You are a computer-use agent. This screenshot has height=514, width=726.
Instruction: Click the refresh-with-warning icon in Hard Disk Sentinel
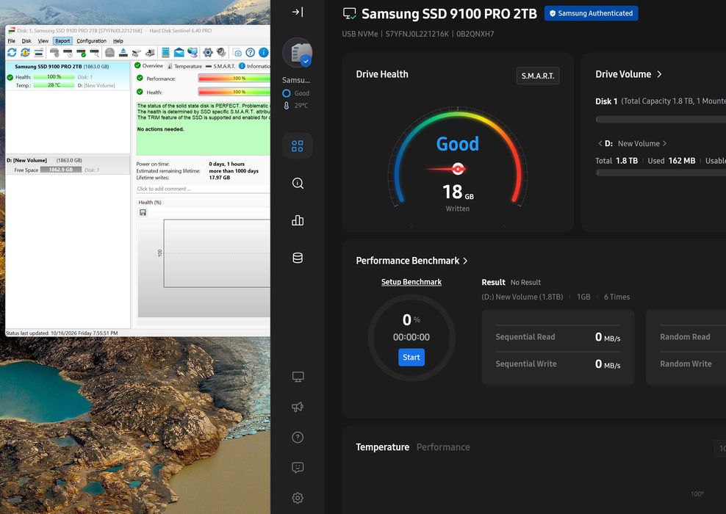point(26,53)
